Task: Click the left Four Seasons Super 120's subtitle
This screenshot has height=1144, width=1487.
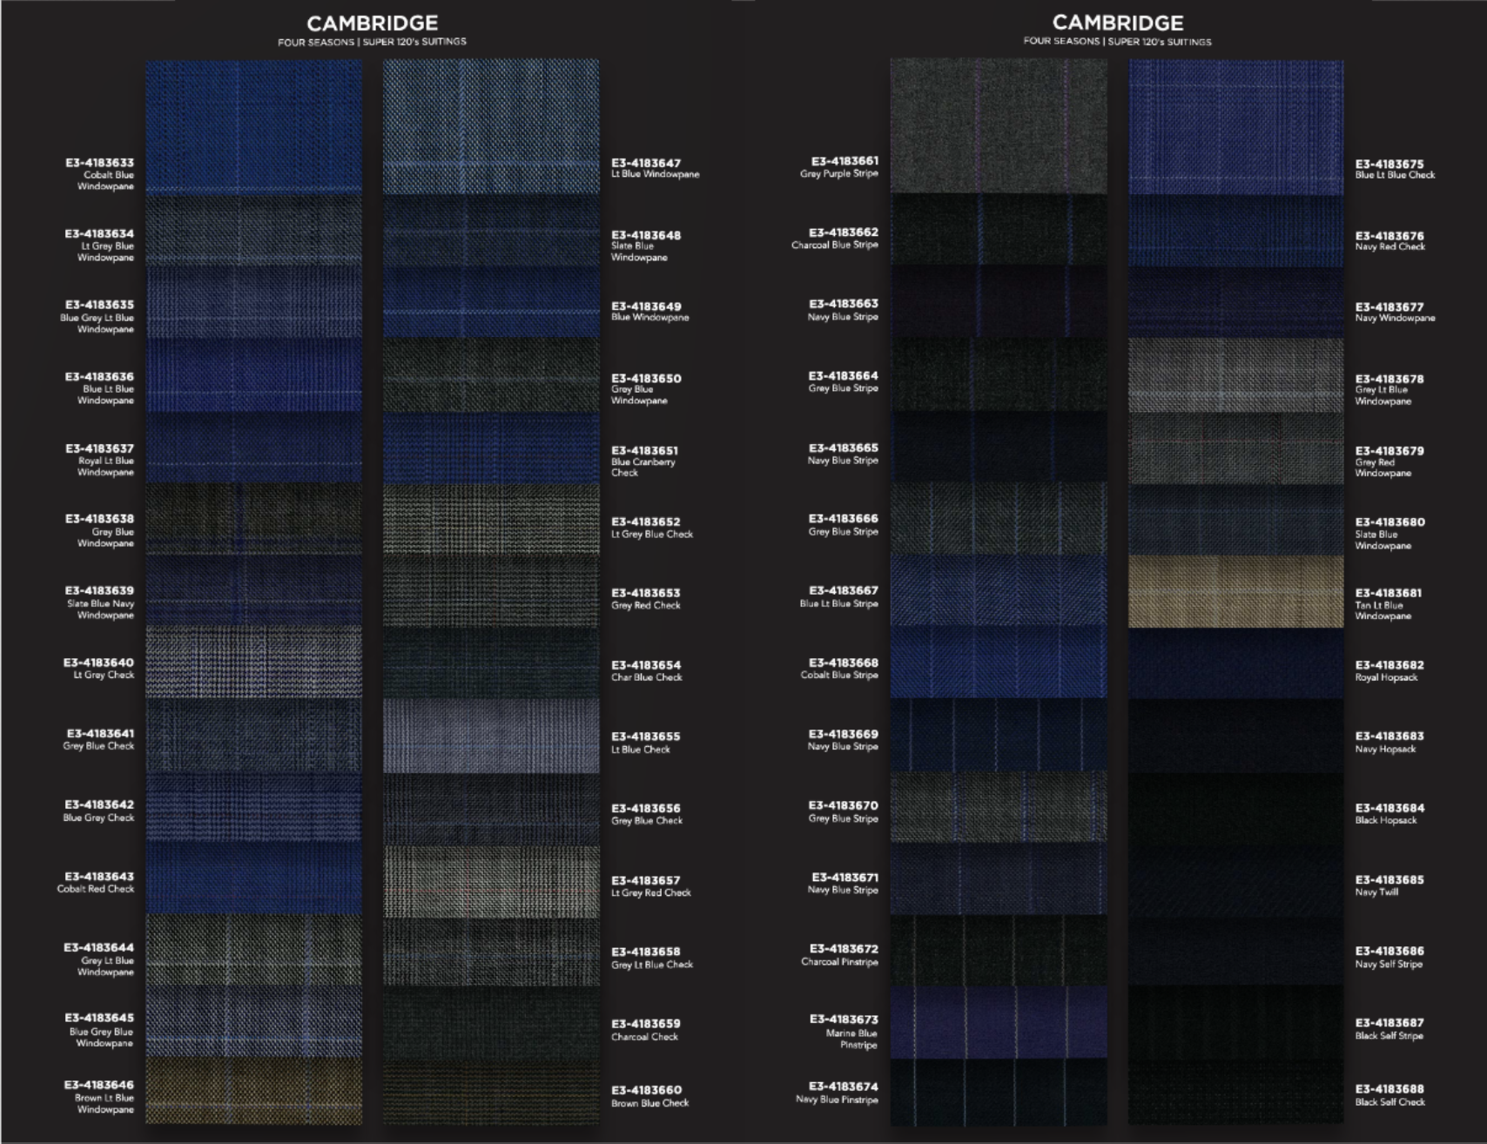Action: pyautogui.click(x=372, y=42)
